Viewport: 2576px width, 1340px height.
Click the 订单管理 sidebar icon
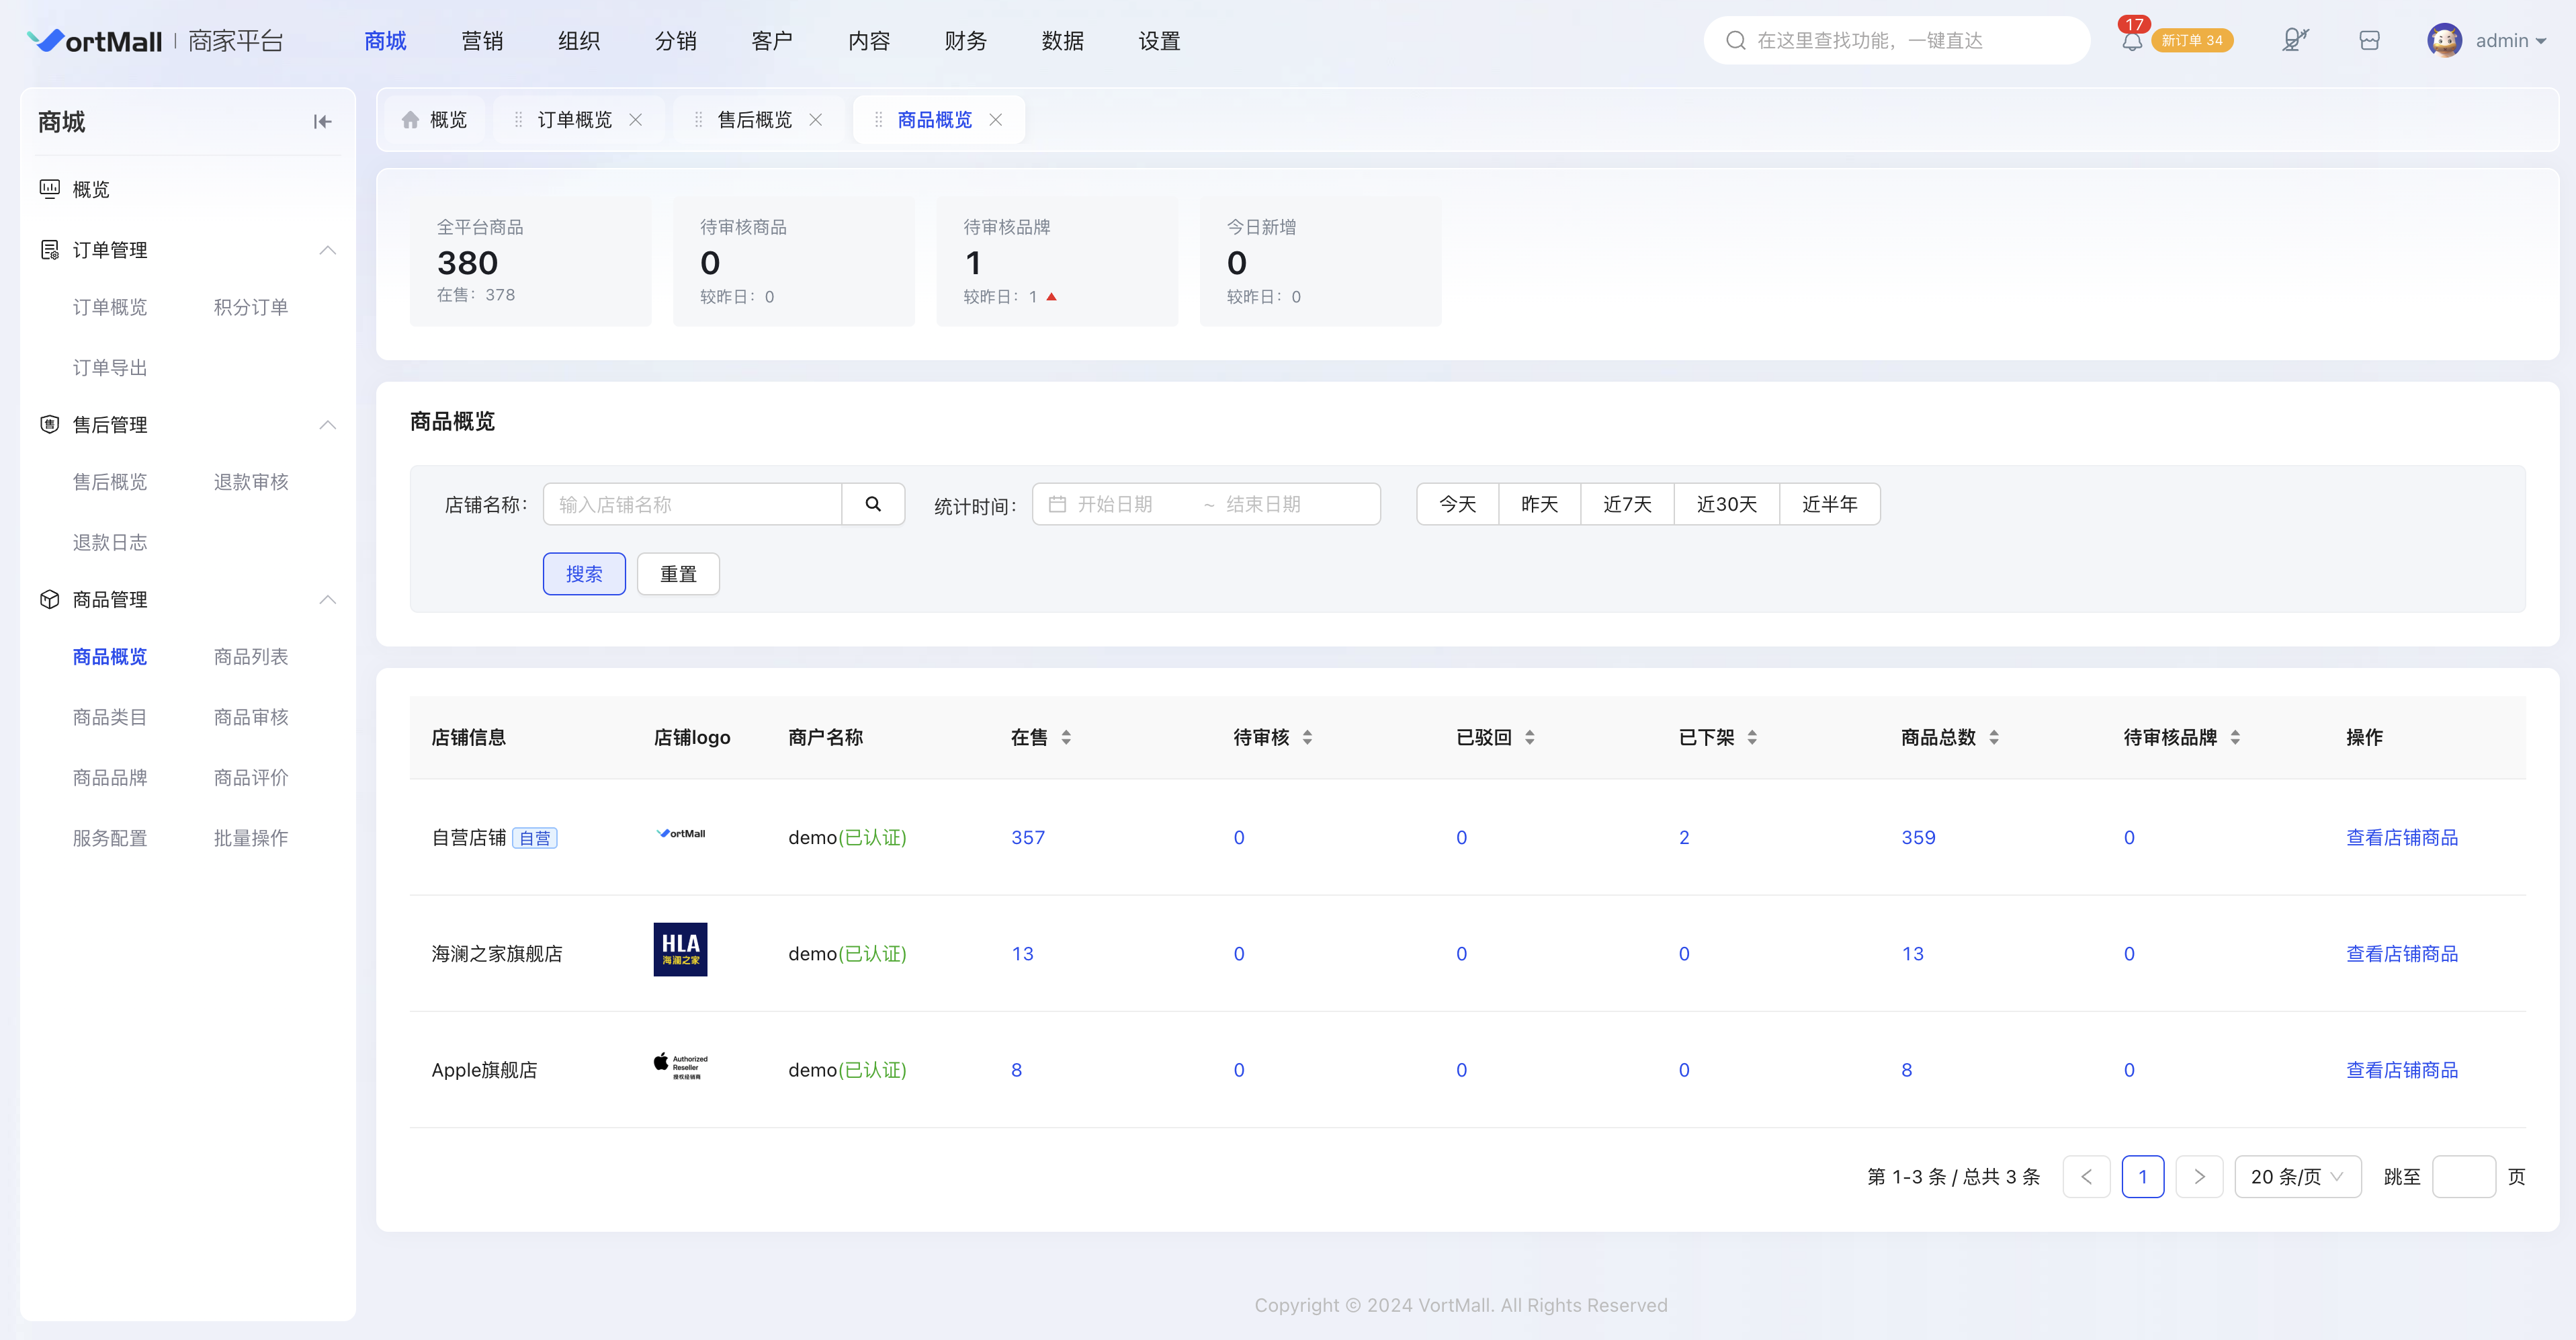tap(49, 250)
